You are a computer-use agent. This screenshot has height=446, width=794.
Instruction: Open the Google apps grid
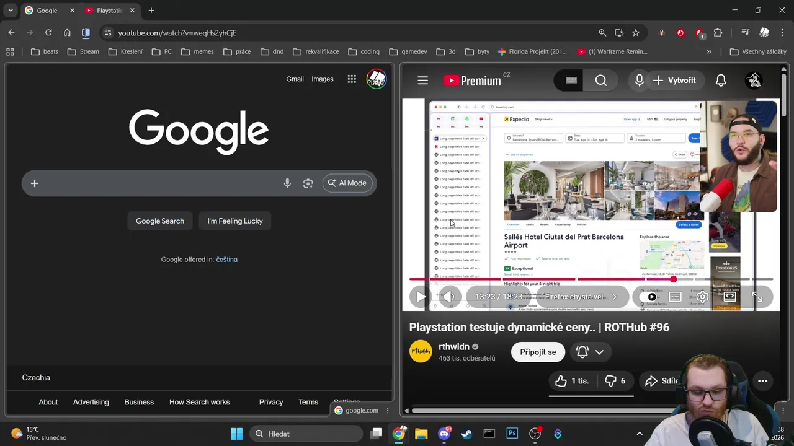pyautogui.click(x=352, y=79)
